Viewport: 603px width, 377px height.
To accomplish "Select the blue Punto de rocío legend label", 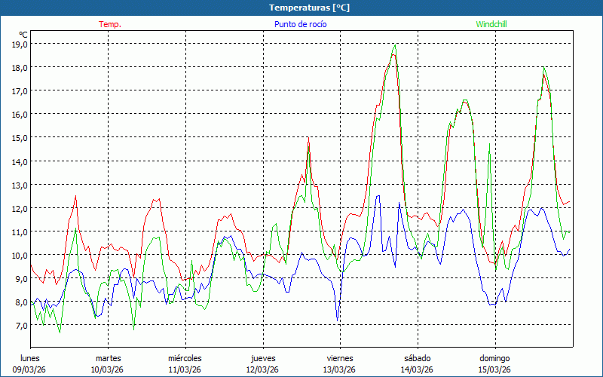I will pos(300,24).
